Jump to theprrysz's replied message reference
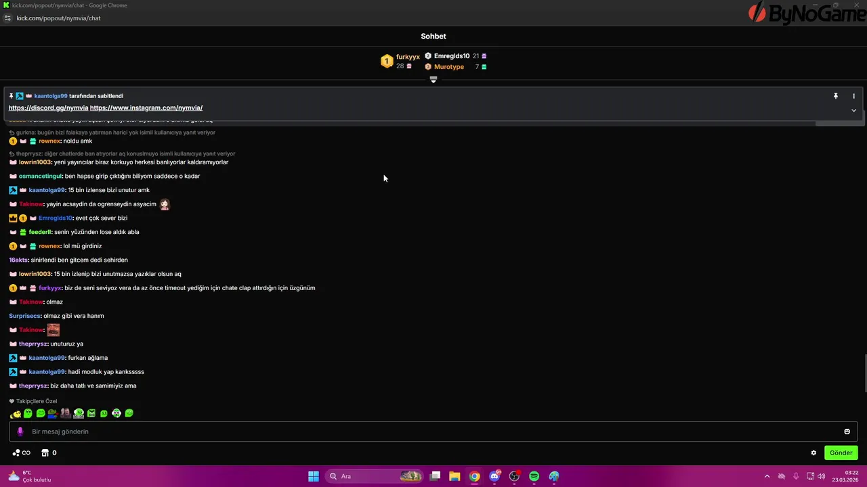Screen dimensions: 867x487 tap(122, 154)
